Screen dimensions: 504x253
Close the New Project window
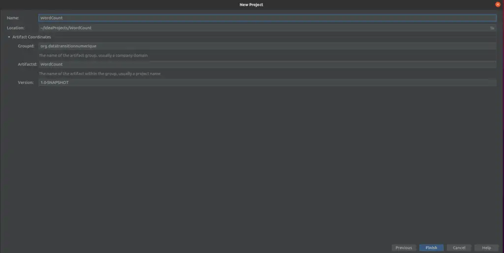(x=498, y=4)
